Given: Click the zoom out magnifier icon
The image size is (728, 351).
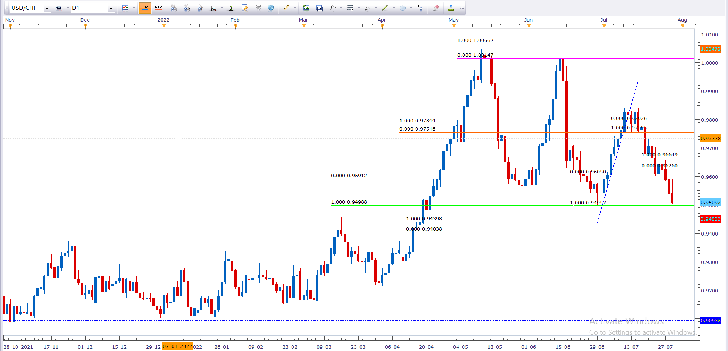Looking at the screenshot, I should pos(187,8).
